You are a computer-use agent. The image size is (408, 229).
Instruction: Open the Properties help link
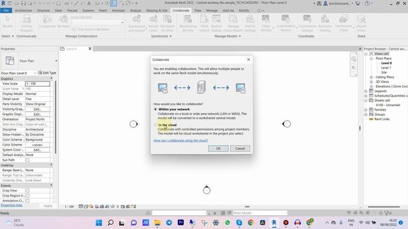click(x=11, y=205)
